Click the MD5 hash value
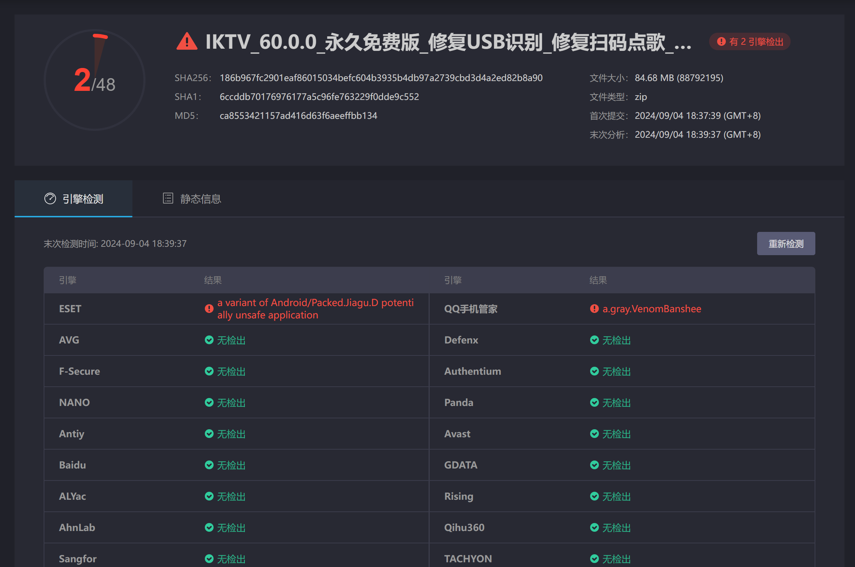The width and height of the screenshot is (855, 567). point(298,116)
